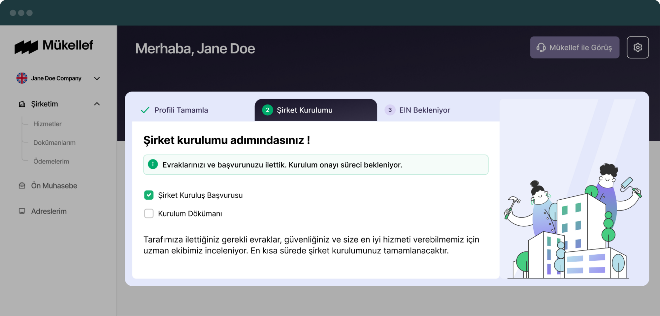This screenshot has height=316, width=660.
Task: Go to Adreslerim
Action: [49, 211]
